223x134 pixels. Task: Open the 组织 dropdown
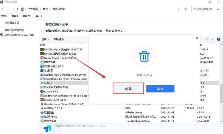click(x=45, y=39)
